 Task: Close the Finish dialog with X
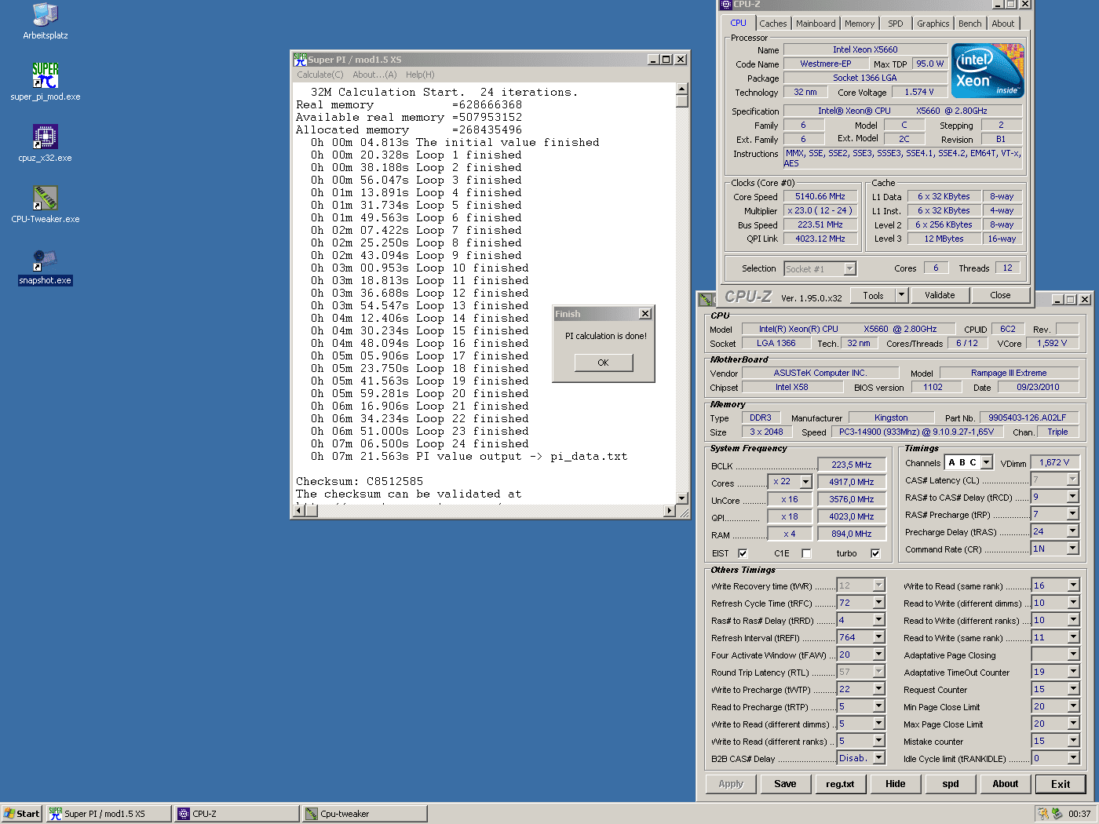[644, 314]
